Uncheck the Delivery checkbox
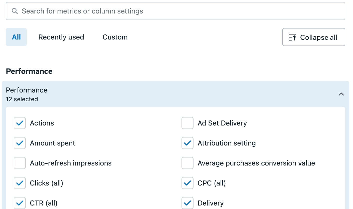 tap(188, 203)
